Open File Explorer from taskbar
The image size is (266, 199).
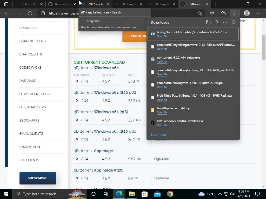coord(132,194)
